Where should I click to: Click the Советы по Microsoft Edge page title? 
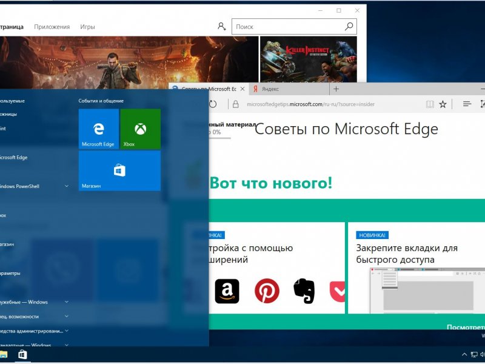coord(346,129)
